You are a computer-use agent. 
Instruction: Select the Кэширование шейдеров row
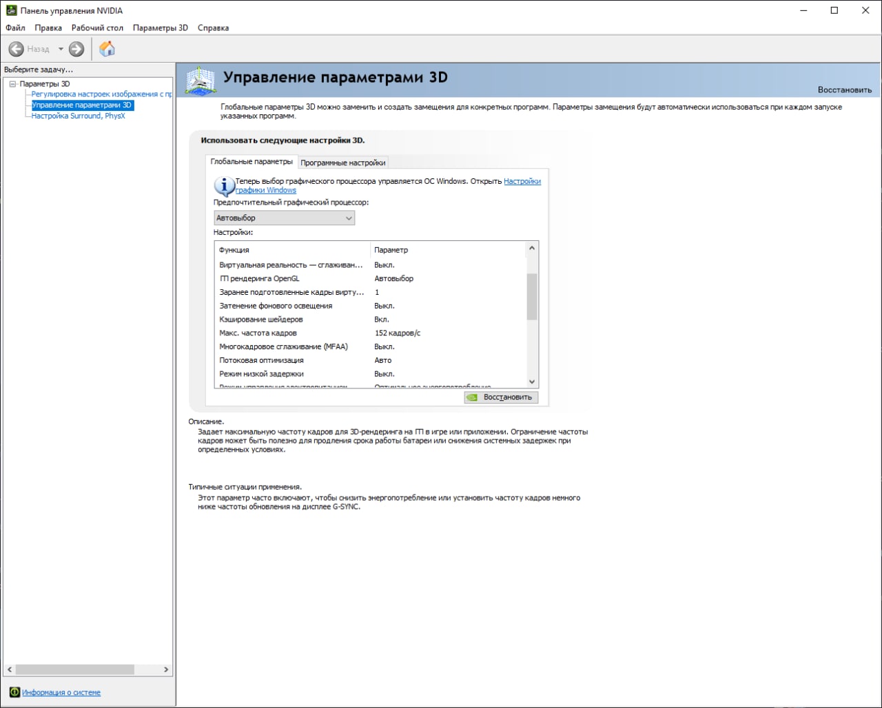(371, 320)
